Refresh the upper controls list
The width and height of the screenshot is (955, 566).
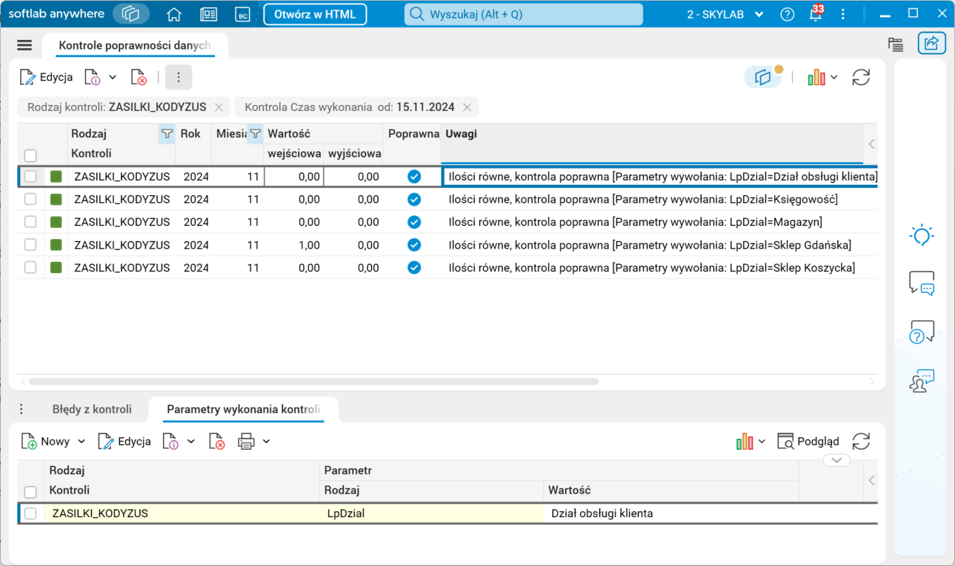[860, 78]
